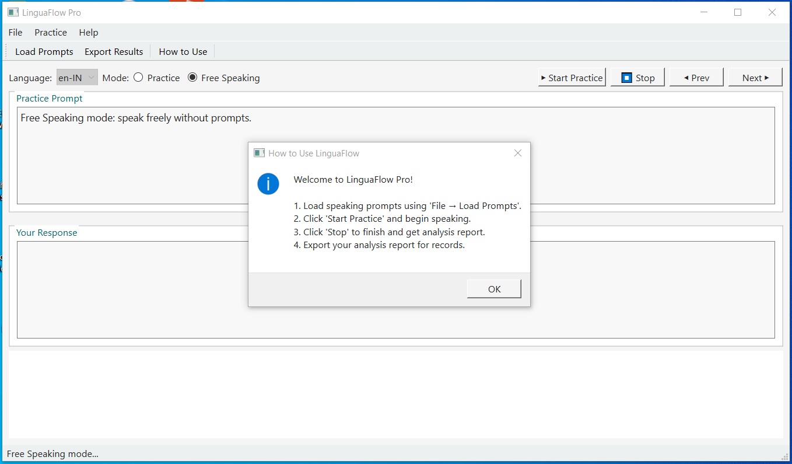
Task: Click the How to Use dialog title icon
Action: 259,152
